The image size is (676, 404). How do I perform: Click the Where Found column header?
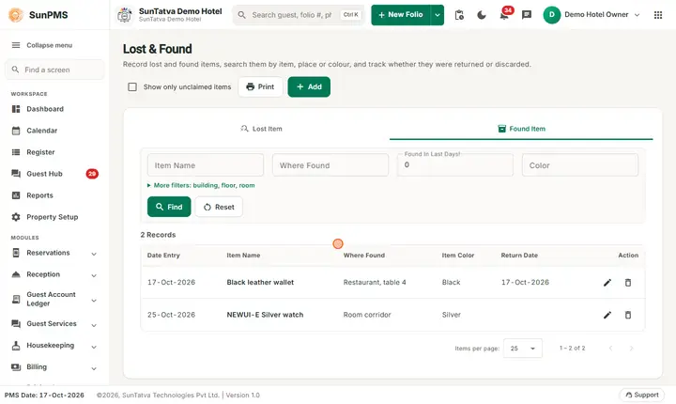point(364,256)
